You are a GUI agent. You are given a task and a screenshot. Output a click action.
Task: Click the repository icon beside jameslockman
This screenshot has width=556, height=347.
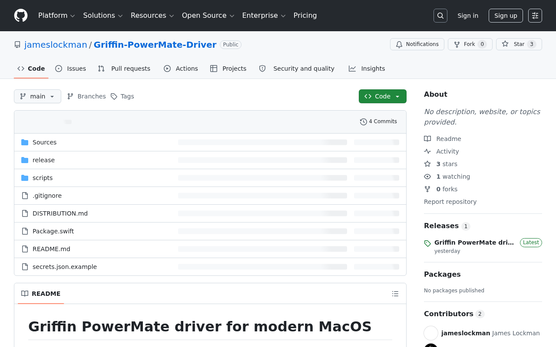17,45
